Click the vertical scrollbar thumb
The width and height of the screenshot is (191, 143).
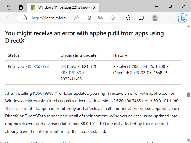click(188, 95)
